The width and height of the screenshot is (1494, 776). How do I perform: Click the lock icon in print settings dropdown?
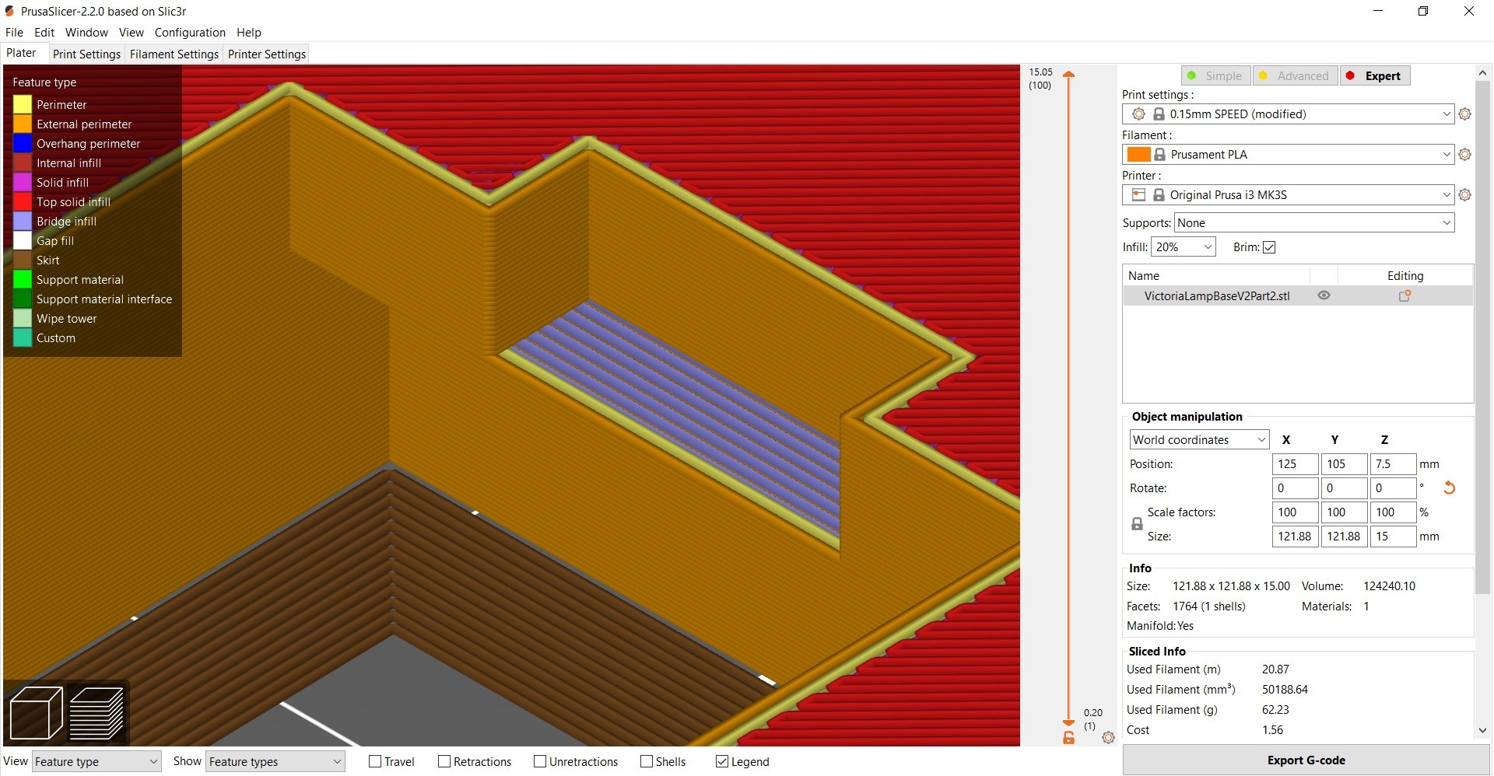tap(1159, 114)
